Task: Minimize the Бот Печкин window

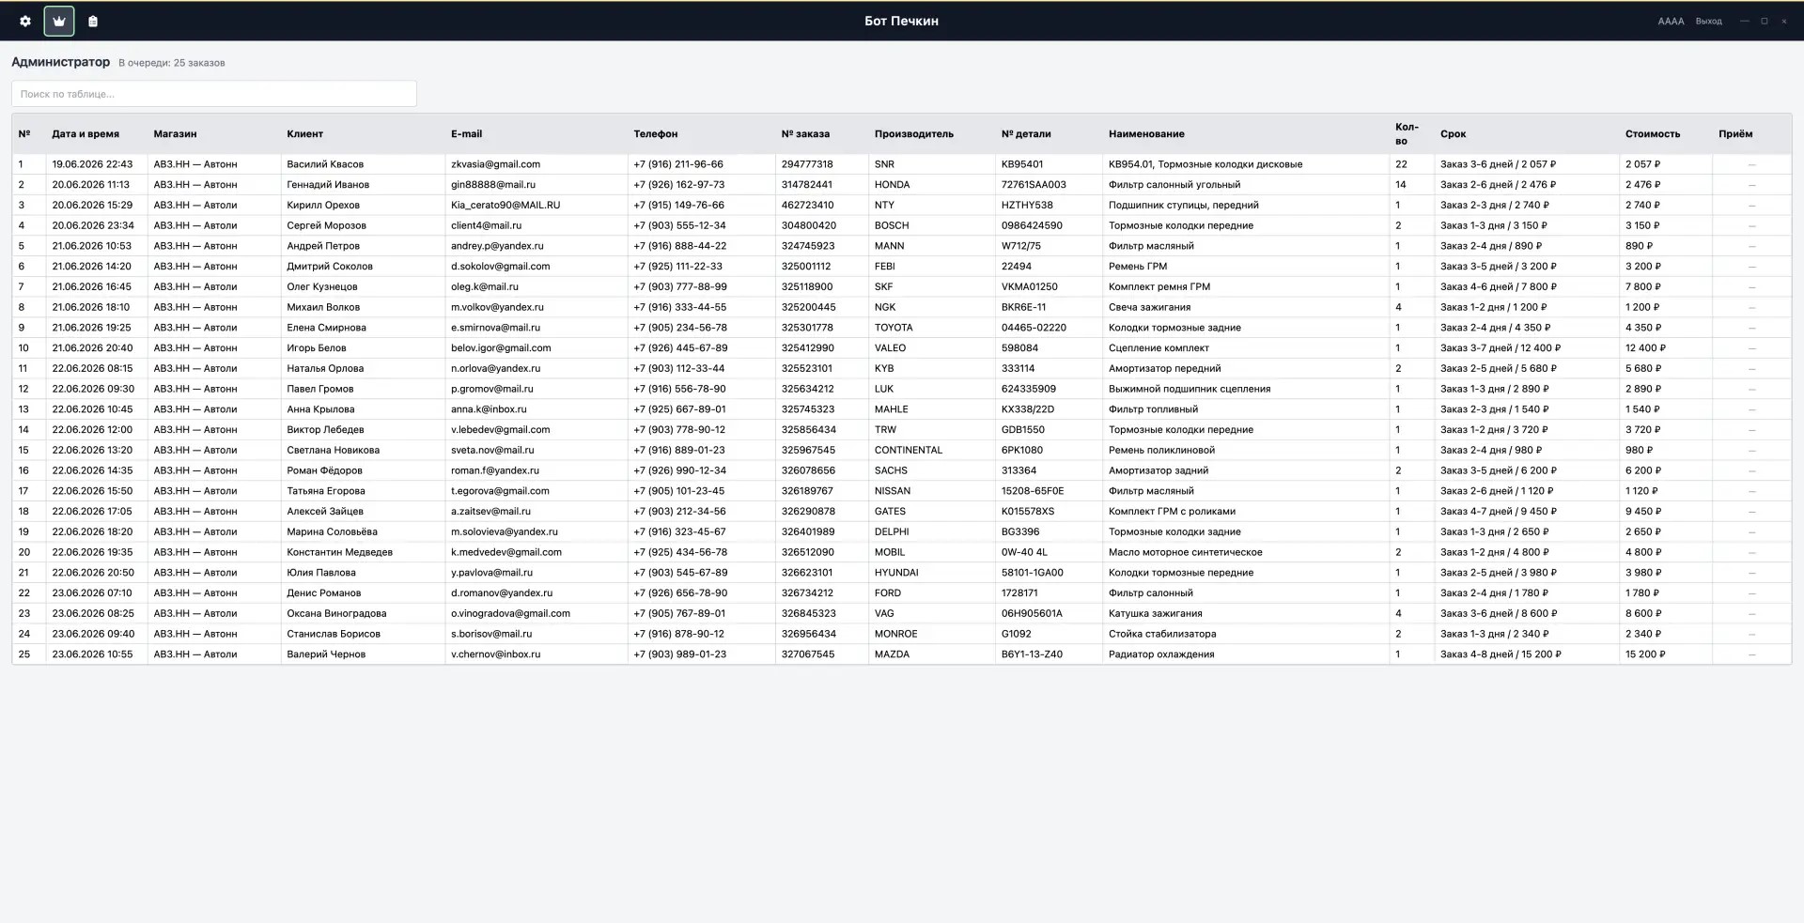Action: (1745, 21)
